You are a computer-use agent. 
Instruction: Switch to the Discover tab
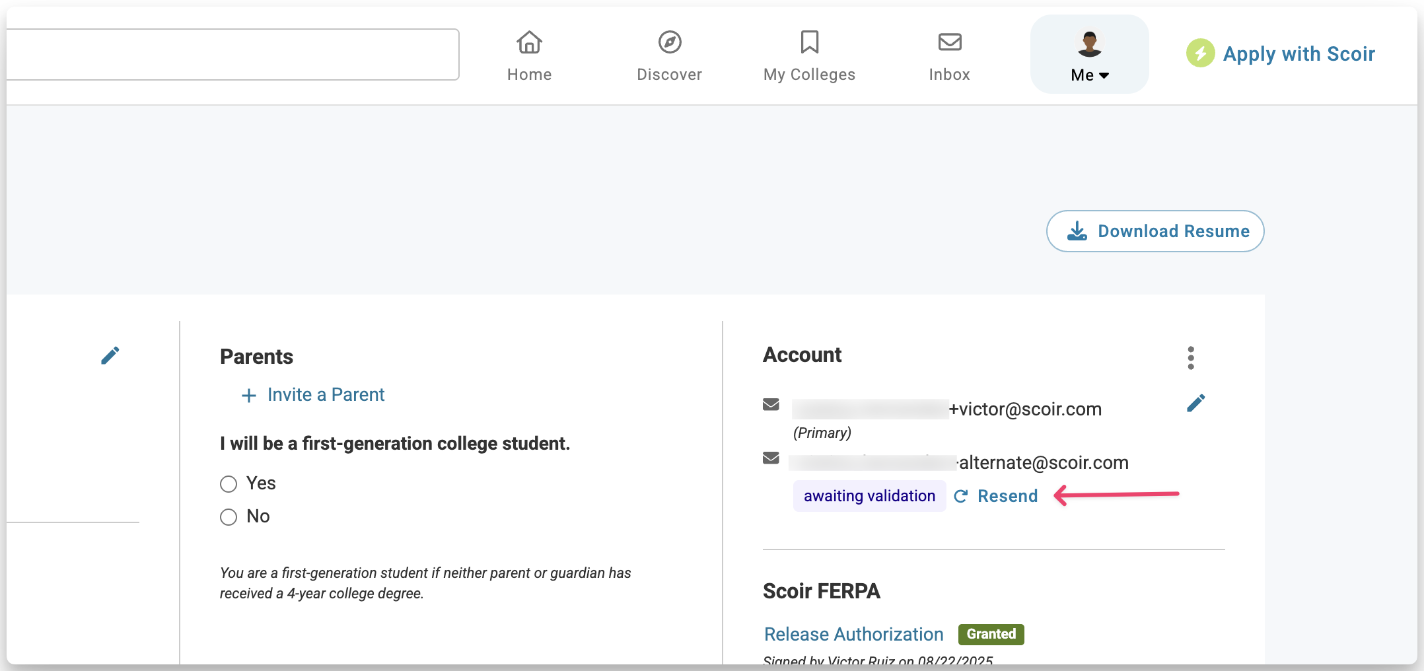click(669, 75)
